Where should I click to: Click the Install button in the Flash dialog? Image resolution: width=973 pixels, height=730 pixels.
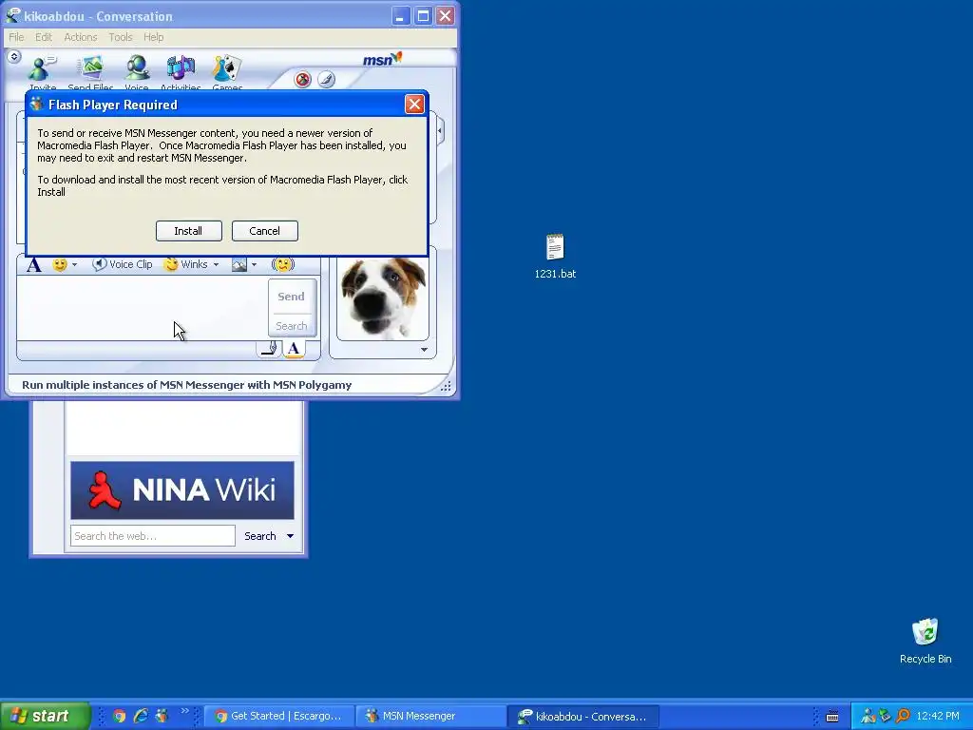pos(189,231)
